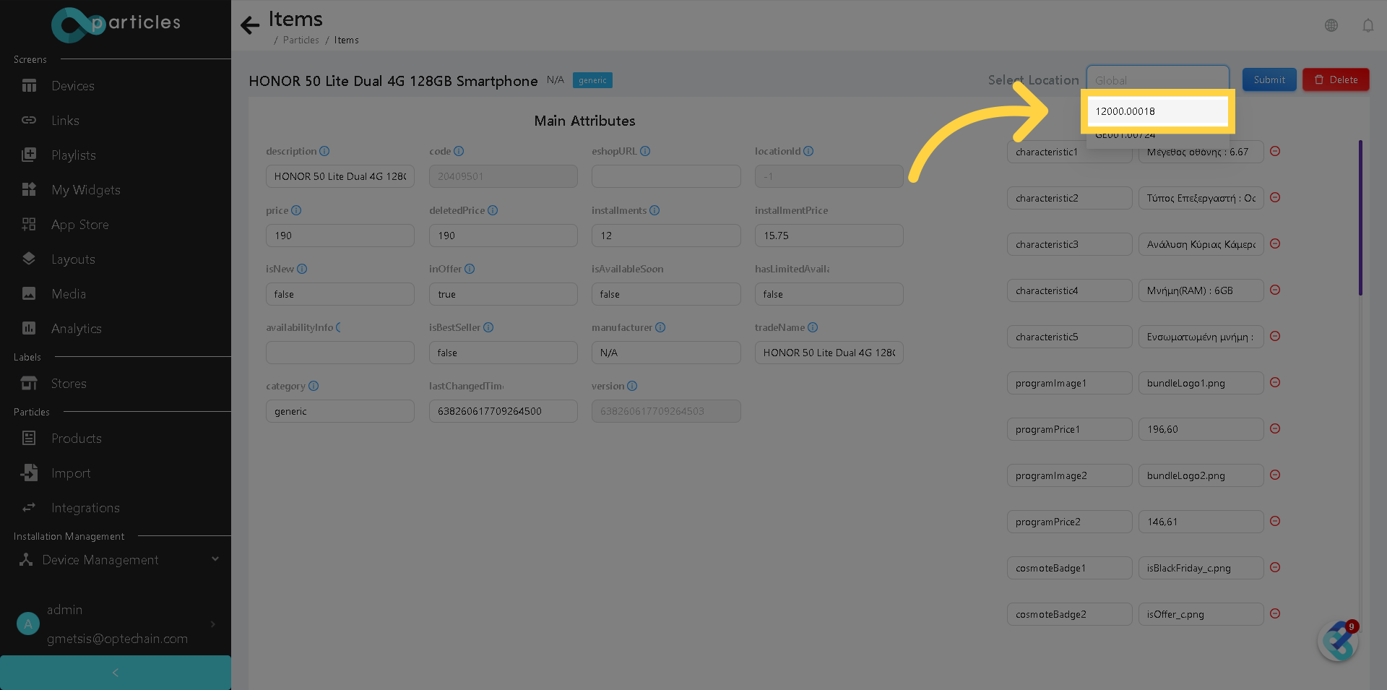Image resolution: width=1387 pixels, height=690 pixels.
Task: Click the Integrations sidebar icon
Action: [x=29, y=507]
